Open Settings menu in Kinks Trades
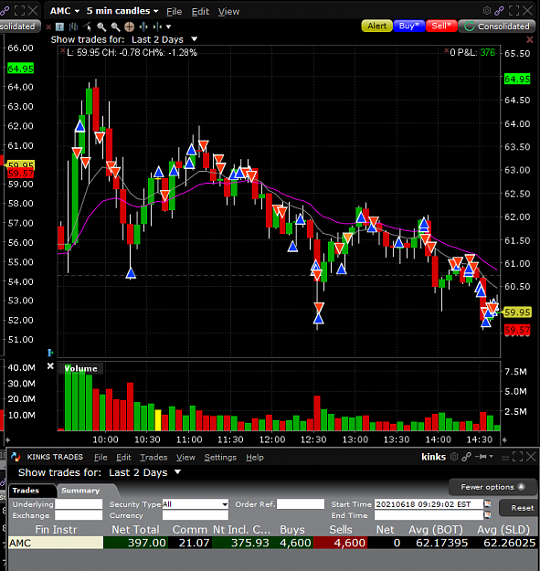Image resolution: width=540 pixels, height=571 pixels. (x=220, y=458)
